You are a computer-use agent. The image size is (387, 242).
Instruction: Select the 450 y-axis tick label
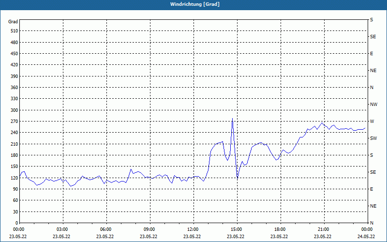coord(14,54)
